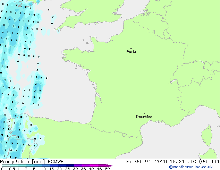This screenshot has height=170, width=220.
Task: Select the 20–25 mm legend swatch
Action: 62,165
